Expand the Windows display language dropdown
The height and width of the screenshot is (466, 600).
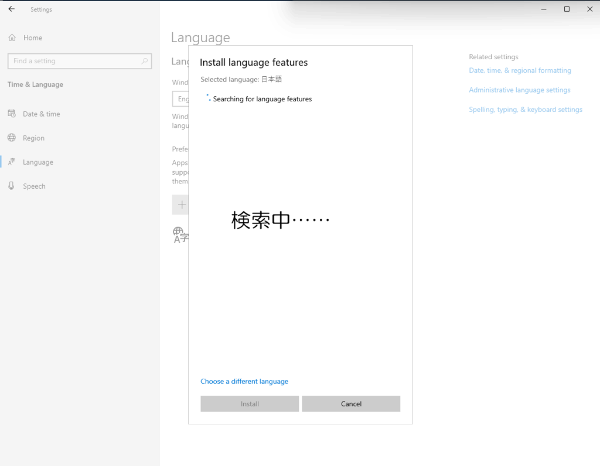(x=180, y=99)
